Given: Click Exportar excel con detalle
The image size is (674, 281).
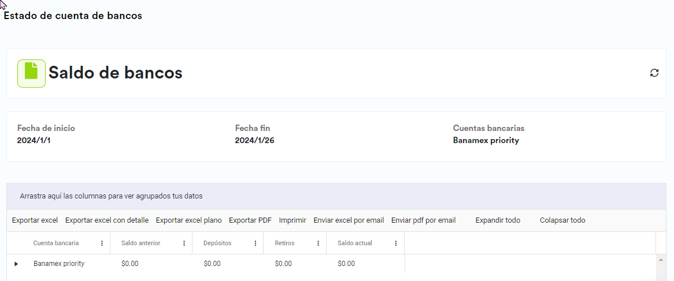Looking at the screenshot, I should point(107,220).
